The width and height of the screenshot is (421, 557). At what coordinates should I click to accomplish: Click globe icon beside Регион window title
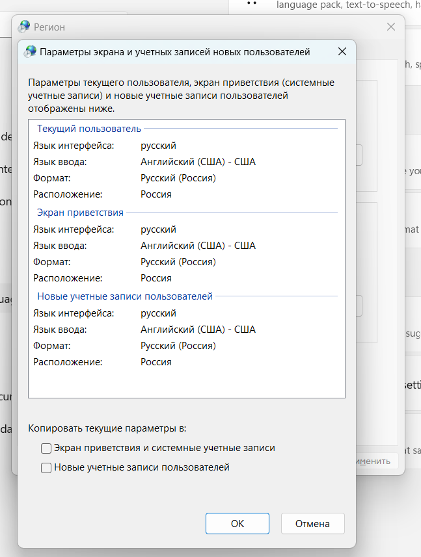pos(25,27)
